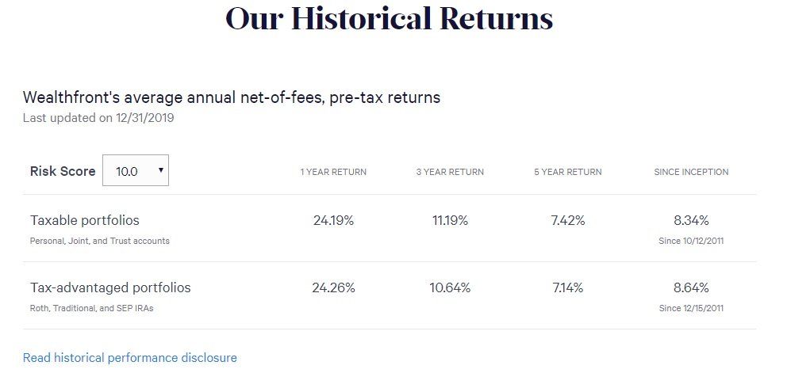This screenshot has width=787, height=373.
Task: Click the 24.26% tax-advantaged one-year return
Action: pyautogui.click(x=333, y=287)
